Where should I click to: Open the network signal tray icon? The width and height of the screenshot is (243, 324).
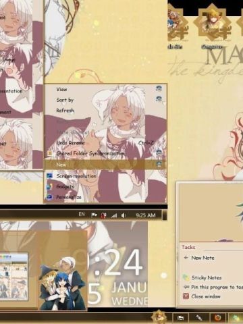[x=114, y=215]
